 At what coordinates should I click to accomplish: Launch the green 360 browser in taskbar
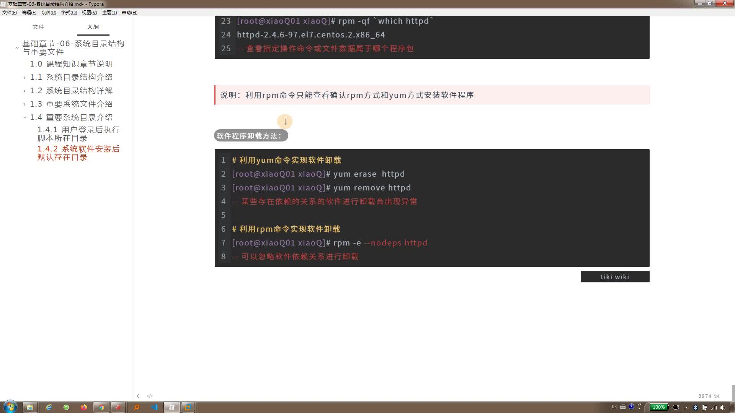click(66, 407)
